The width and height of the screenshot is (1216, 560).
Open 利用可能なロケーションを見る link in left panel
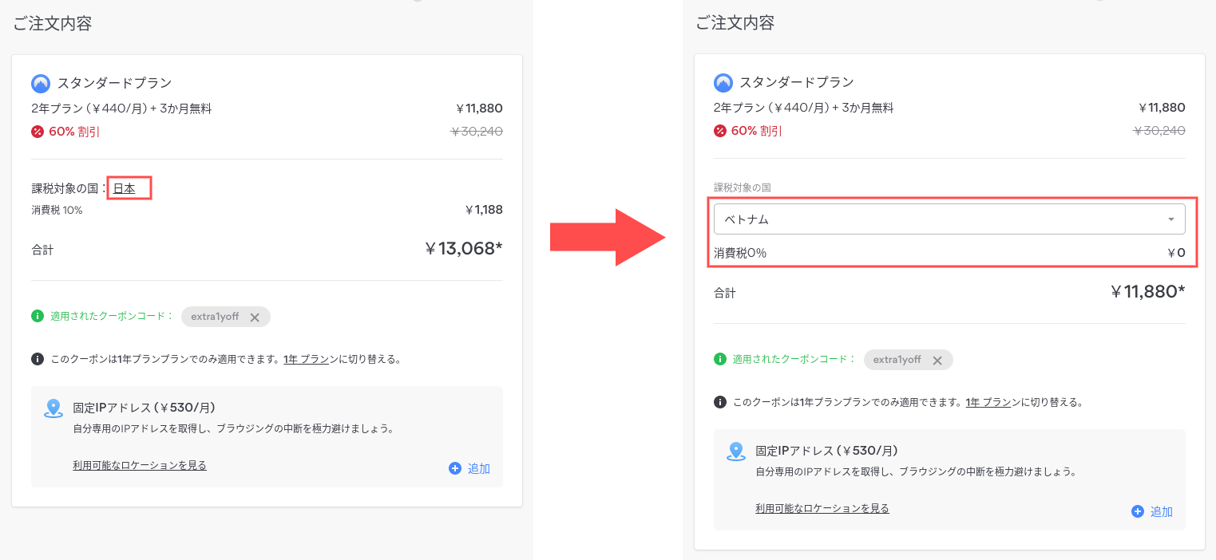point(140,465)
